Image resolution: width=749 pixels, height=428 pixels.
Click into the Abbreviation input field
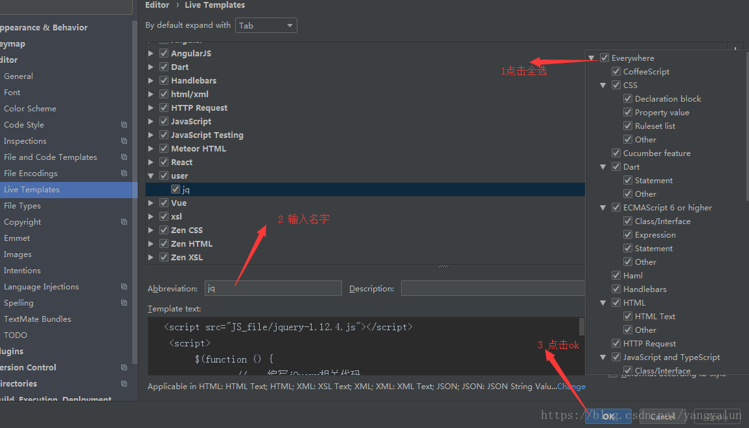coord(273,288)
